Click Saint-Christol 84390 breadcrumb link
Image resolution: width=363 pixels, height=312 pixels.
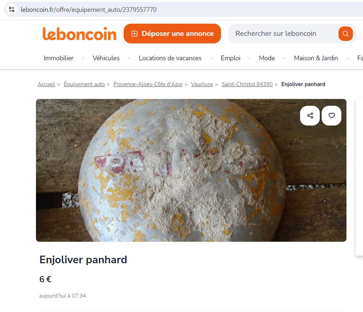(247, 84)
